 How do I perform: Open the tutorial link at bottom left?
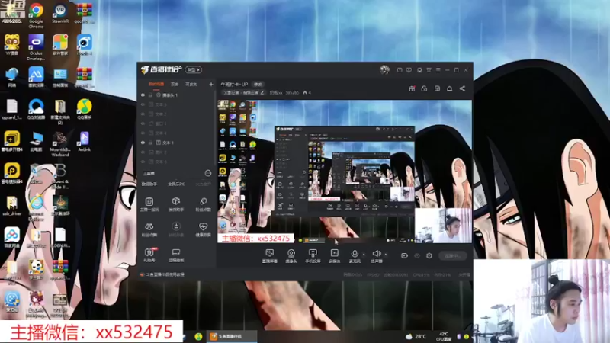tap(165, 274)
